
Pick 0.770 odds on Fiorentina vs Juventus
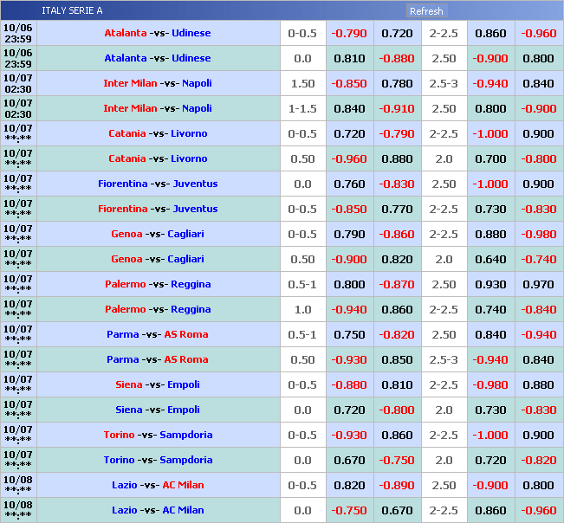click(x=397, y=209)
